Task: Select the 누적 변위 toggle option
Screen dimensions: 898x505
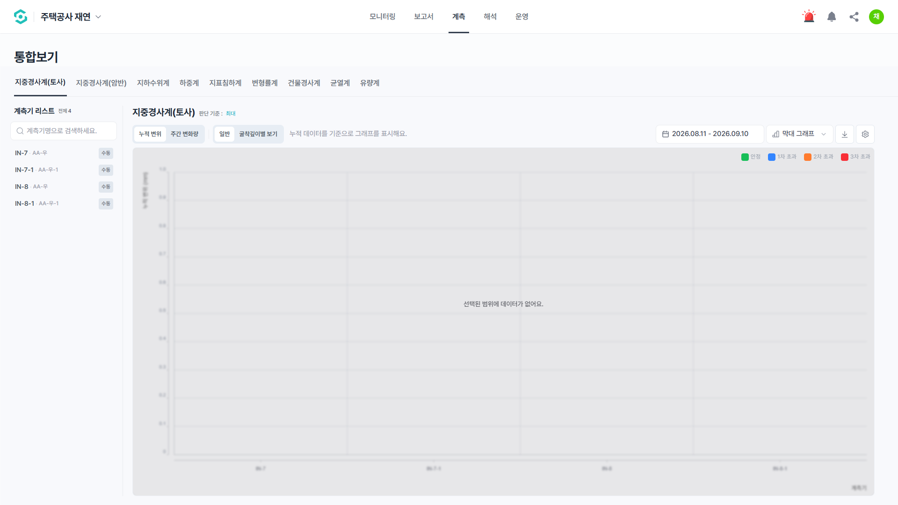Action: (150, 134)
